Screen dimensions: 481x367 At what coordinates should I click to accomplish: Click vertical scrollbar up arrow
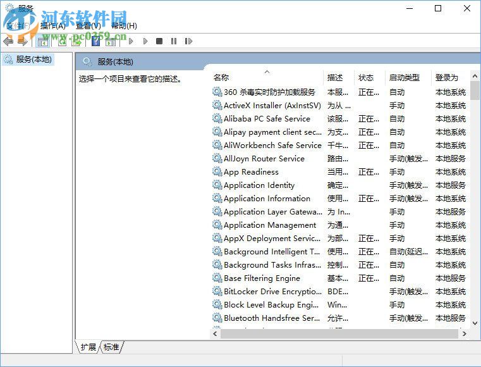click(x=475, y=75)
